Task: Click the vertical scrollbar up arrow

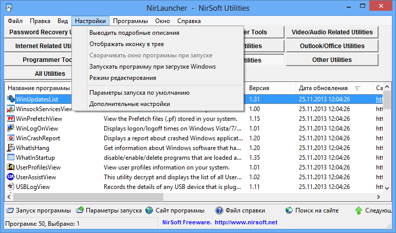Action: pyautogui.click(x=387, y=87)
